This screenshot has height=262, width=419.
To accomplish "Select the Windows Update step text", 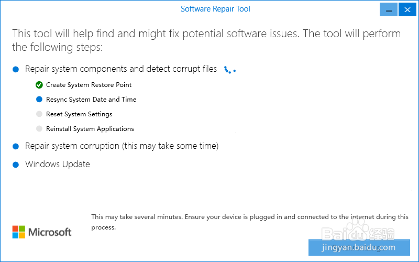I will (x=58, y=165).
